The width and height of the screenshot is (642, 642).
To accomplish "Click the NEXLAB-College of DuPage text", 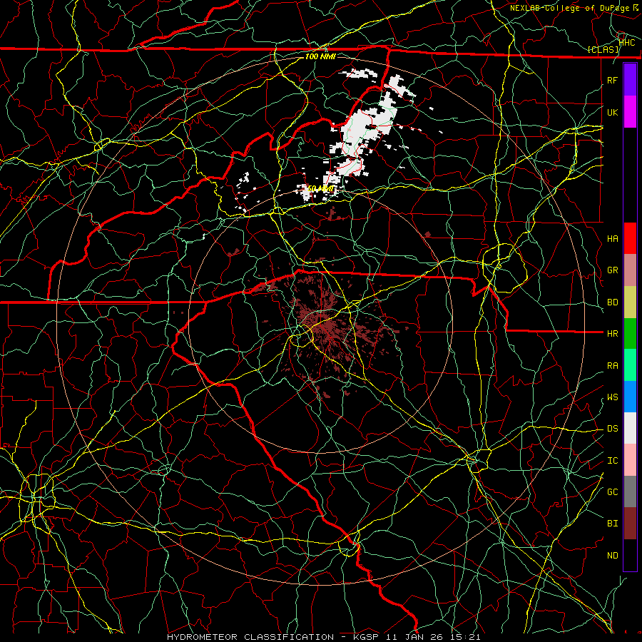I will pyautogui.click(x=569, y=8).
